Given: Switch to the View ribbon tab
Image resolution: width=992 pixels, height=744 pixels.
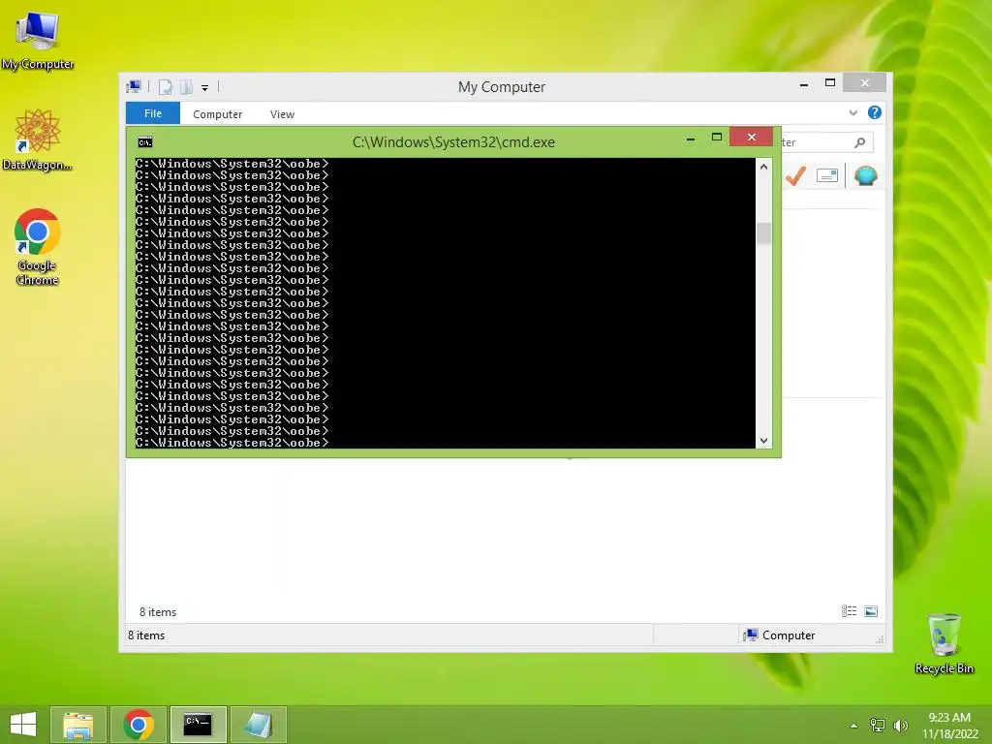Looking at the screenshot, I should (x=282, y=114).
